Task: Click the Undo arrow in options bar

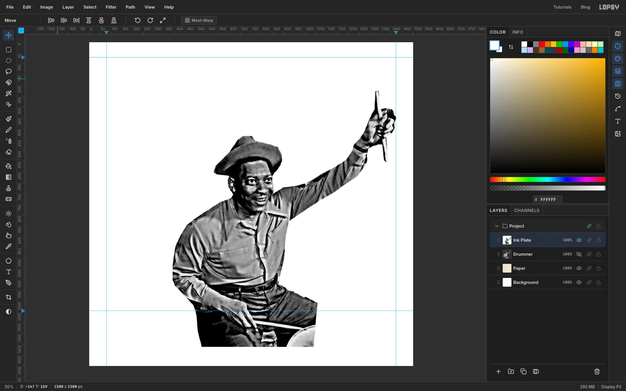Action: [x=138, y=20]
